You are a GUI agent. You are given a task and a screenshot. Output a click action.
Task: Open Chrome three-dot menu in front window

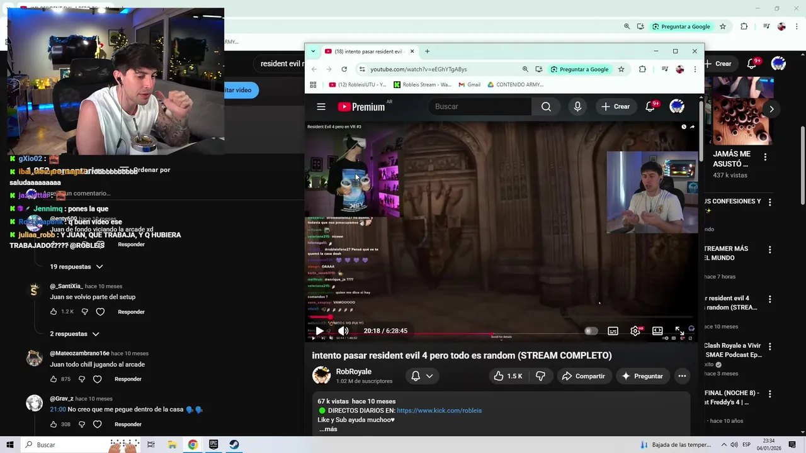pos(695,69)
